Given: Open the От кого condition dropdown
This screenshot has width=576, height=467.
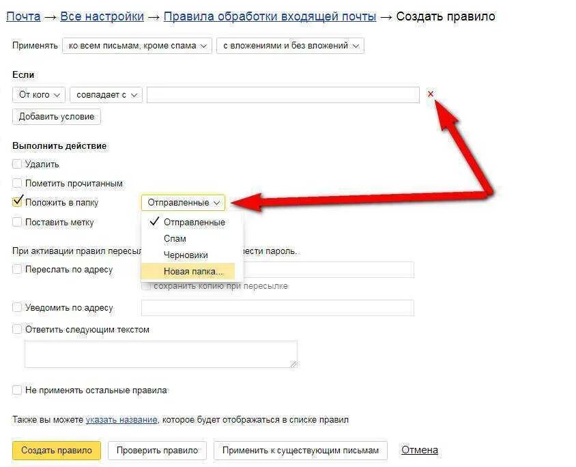Looking at the screenshot, I should pos(39,95).
